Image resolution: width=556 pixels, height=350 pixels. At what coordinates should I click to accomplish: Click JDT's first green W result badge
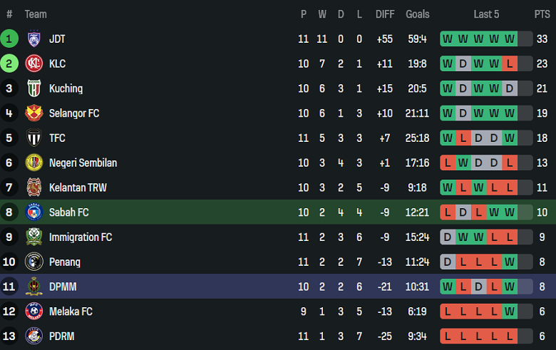(448, 39)
